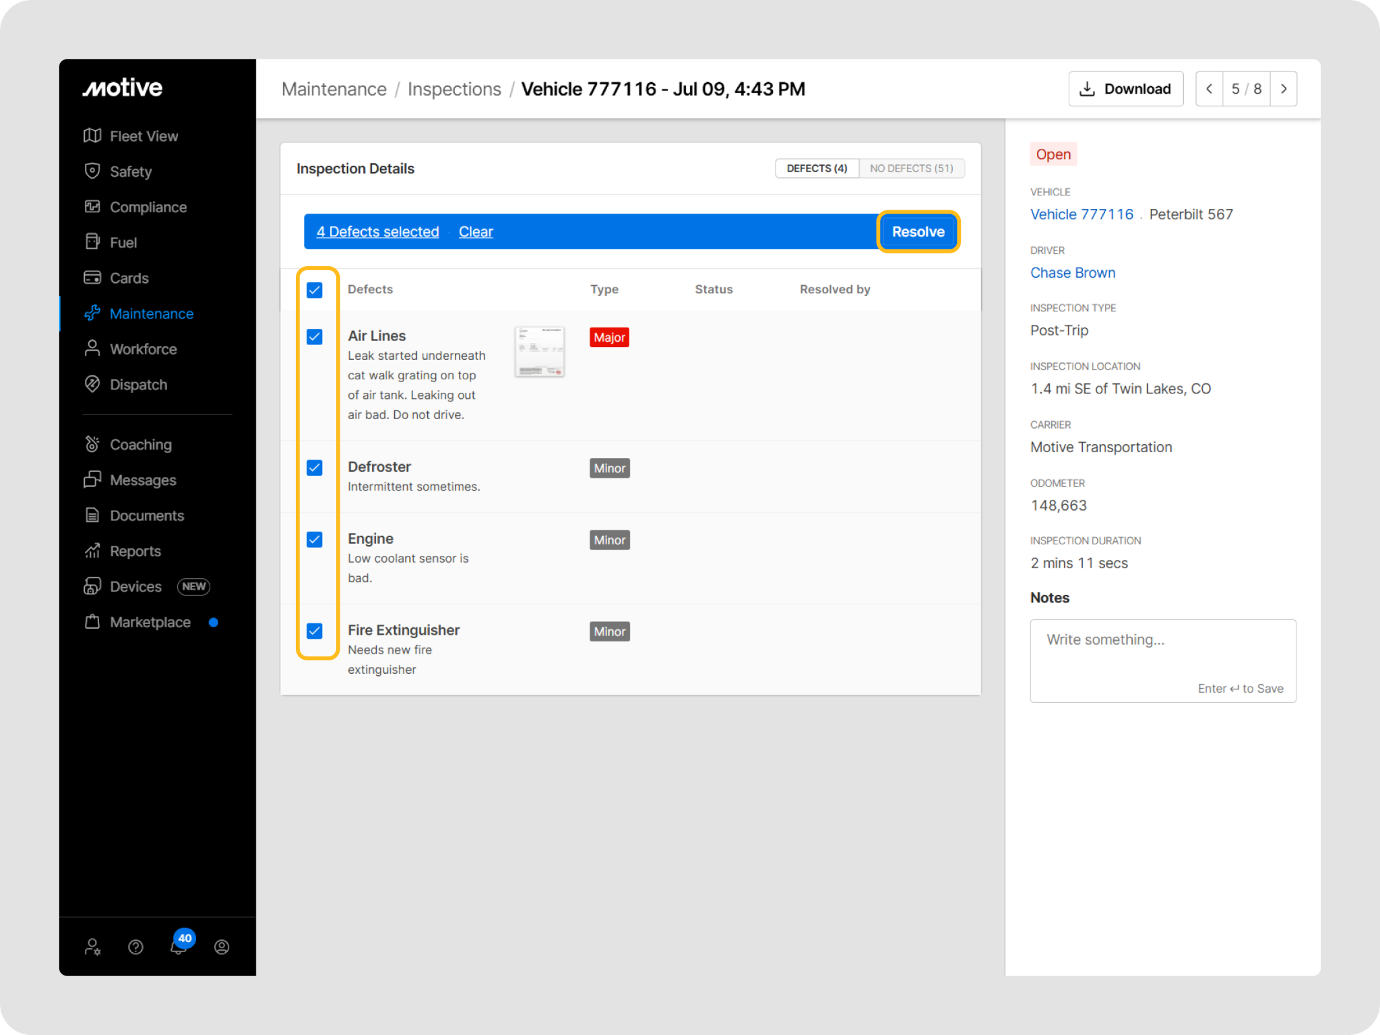
Task: Open Fleet View from sidebar
Action: 144,136
